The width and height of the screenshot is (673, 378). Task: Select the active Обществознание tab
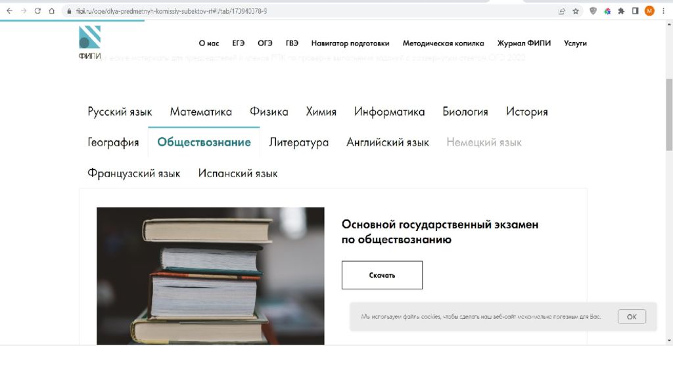[204, 142]
